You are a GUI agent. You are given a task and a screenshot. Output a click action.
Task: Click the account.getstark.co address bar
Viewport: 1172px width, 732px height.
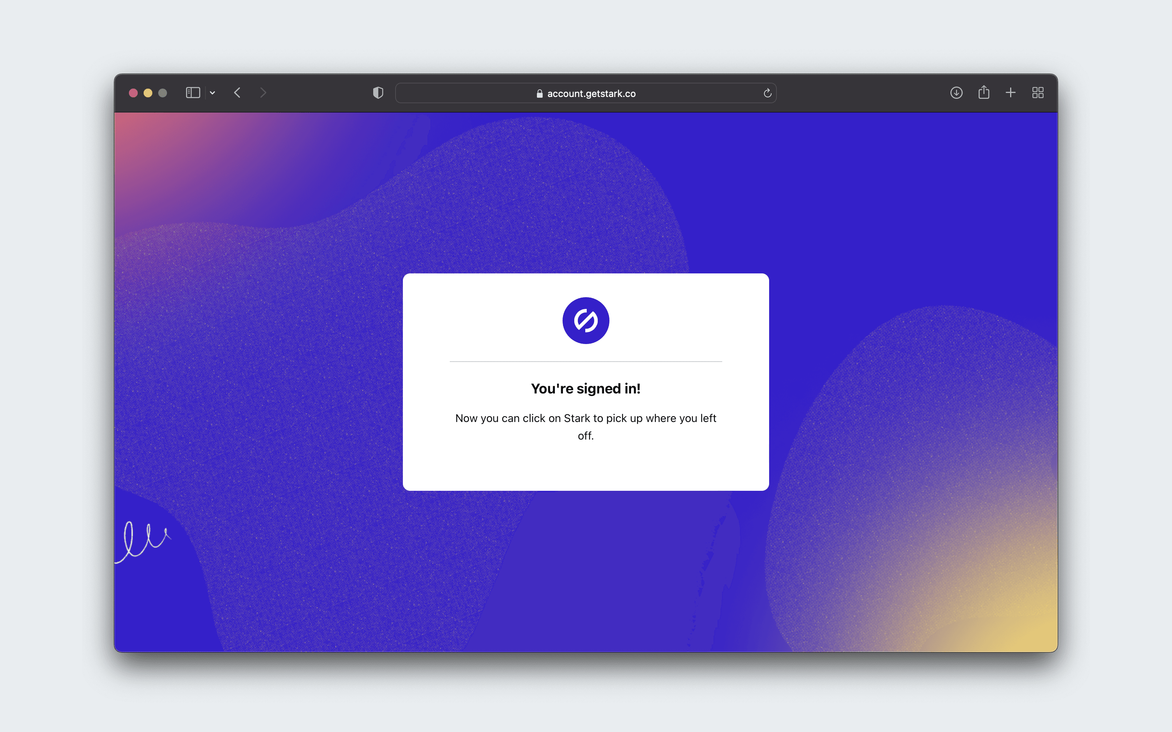tap(586, 93)
